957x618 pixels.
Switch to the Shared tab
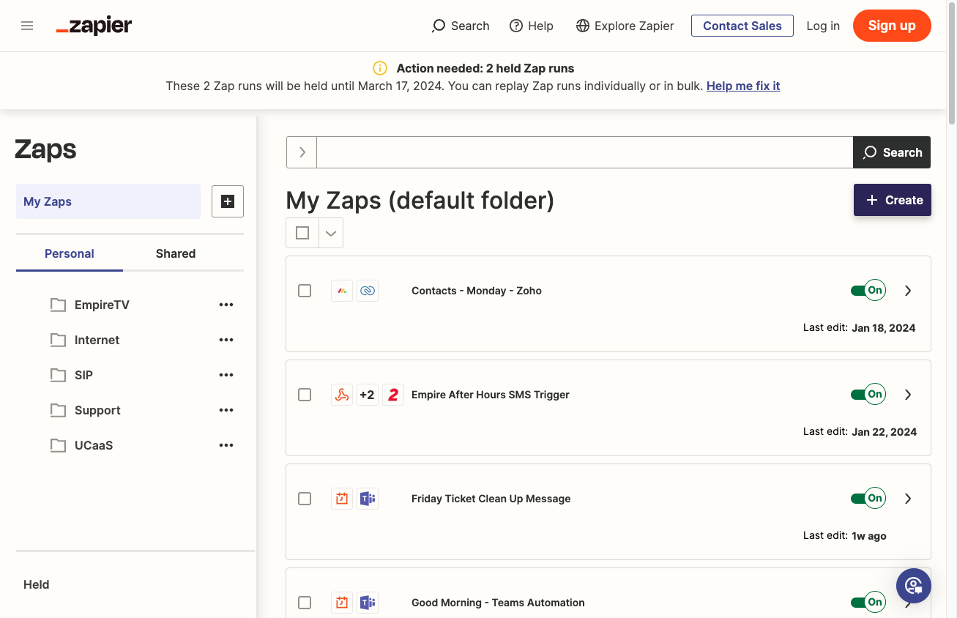(176, 253)
